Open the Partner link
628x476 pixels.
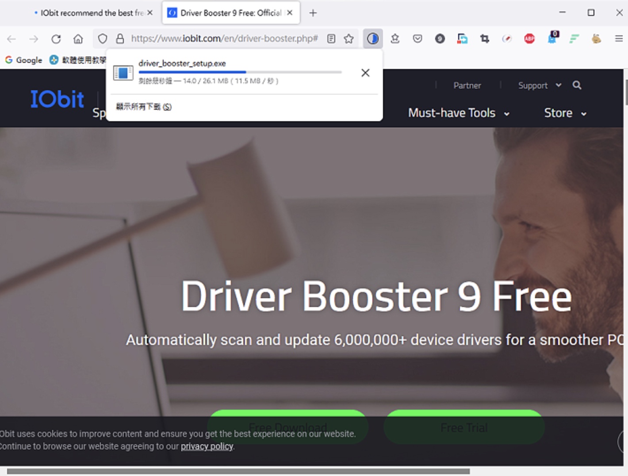click(x=467, y=85)
